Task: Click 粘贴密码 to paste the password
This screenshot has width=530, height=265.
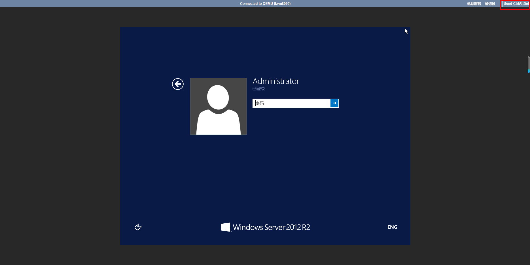Action: point(474,4)
